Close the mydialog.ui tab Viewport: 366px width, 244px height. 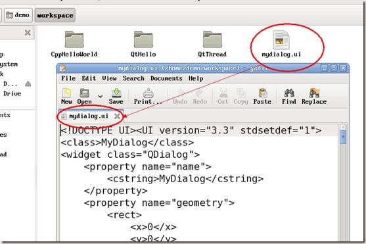pyautogui.click(x=117, y=116)
